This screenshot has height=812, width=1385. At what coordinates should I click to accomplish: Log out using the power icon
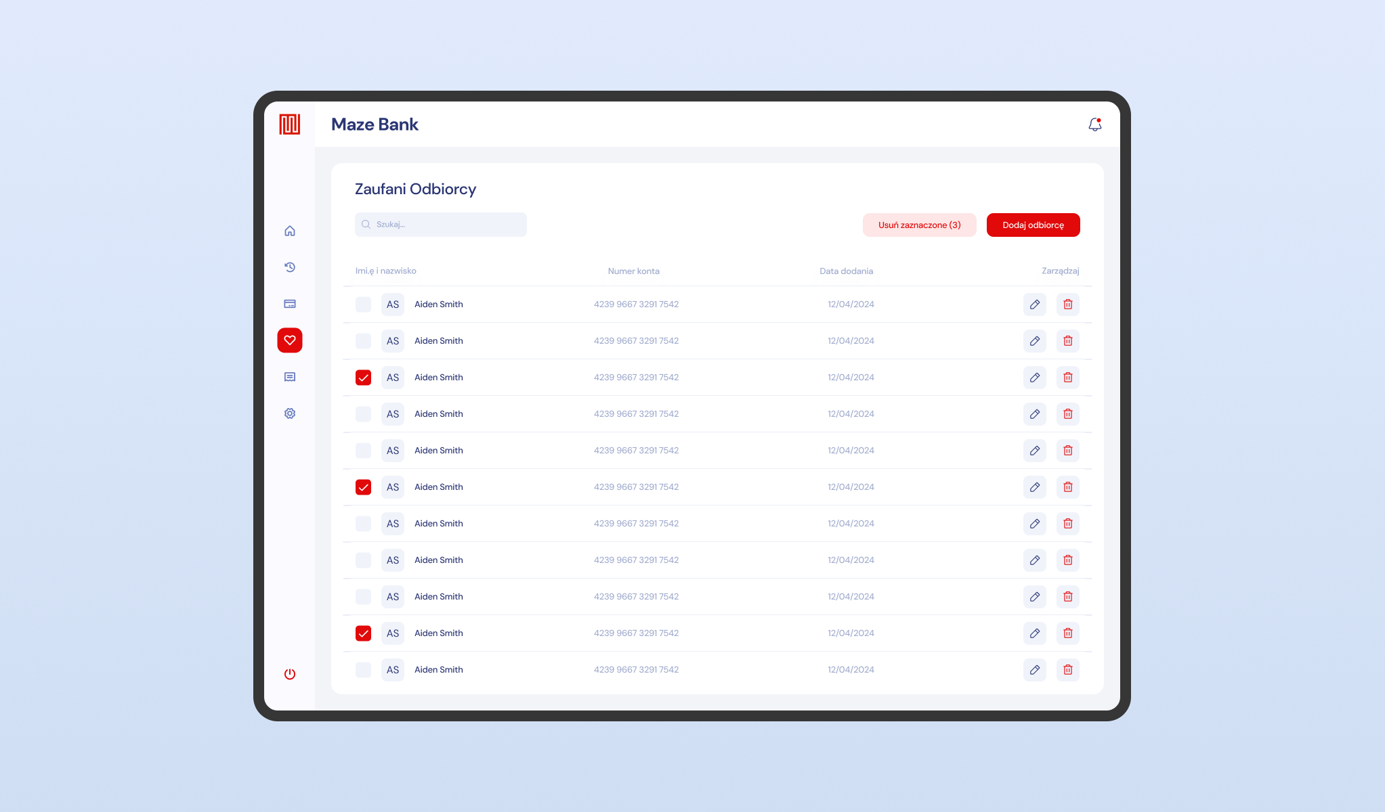coord(290,674)
